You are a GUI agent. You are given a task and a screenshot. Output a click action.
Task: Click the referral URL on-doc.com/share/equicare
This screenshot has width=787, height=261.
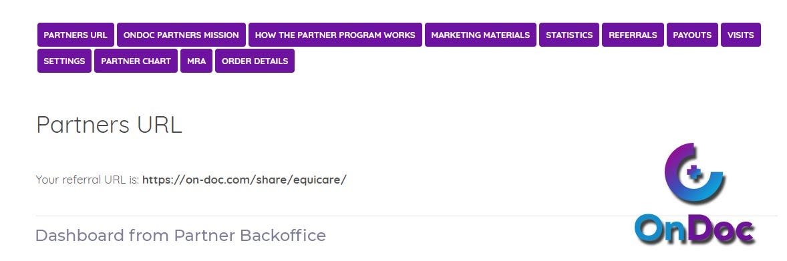click(x=245, y=180)
